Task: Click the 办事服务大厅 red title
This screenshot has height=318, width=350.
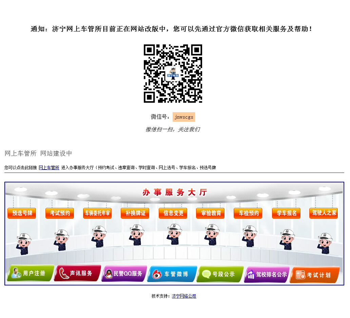Action: click(x=175, y=192)
